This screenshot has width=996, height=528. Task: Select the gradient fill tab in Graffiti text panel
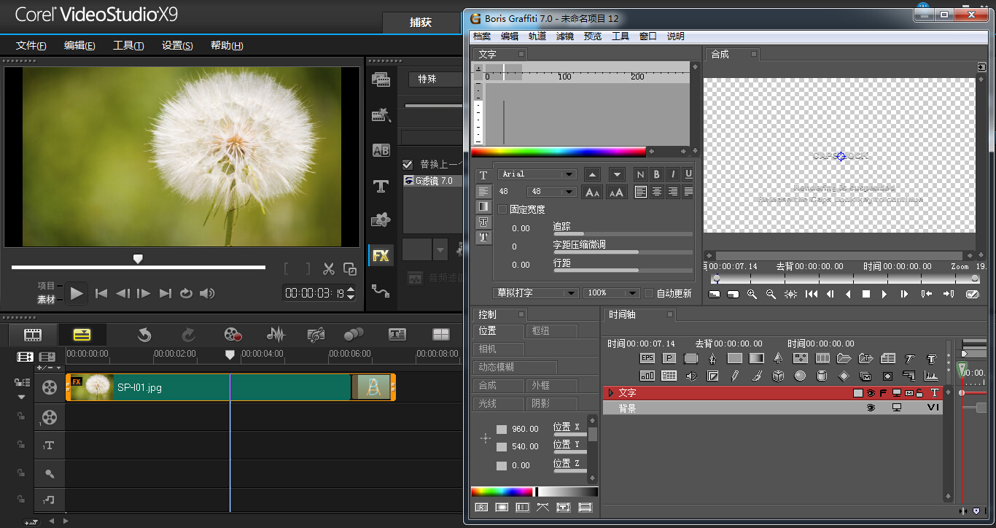coord(483,206)
